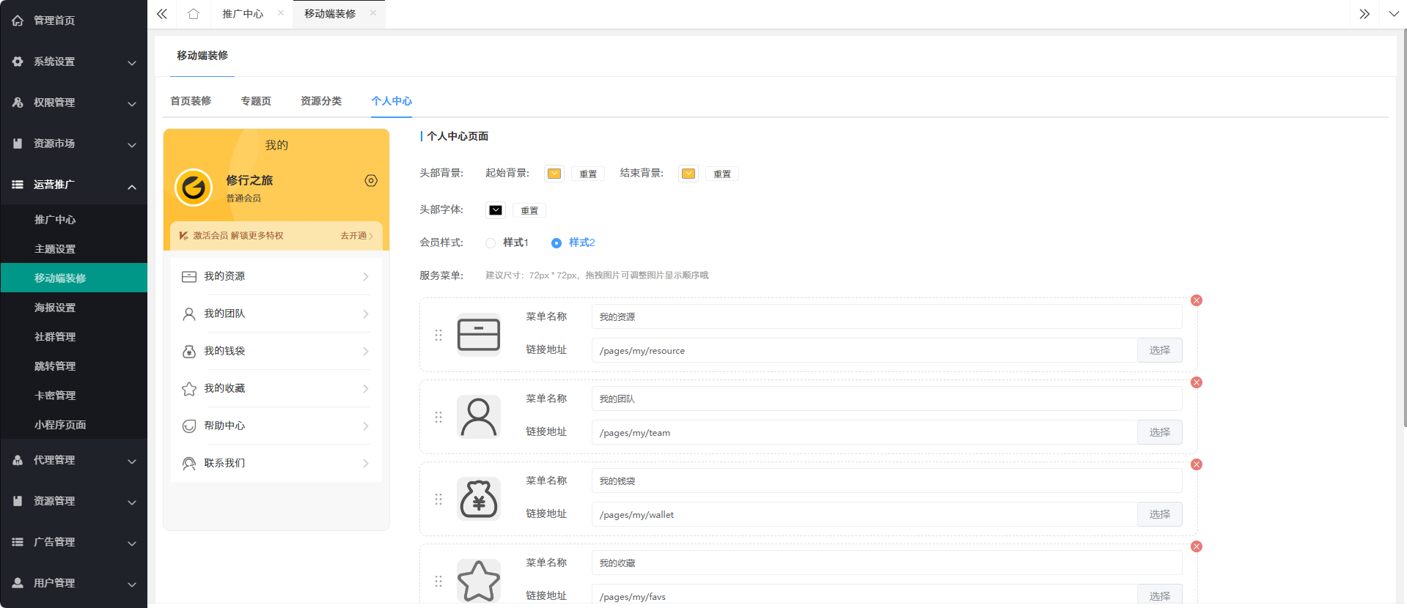Click the settings gear in profile preview
This screenshot has width=1407, height=608.
pyautogui.click(x=371, y=181)
